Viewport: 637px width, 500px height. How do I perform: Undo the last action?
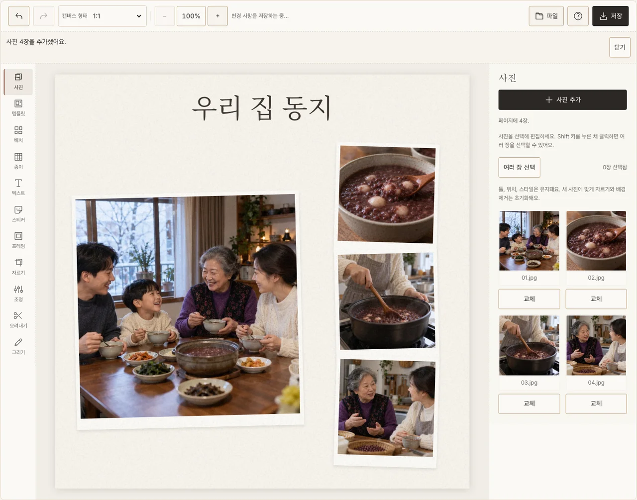[x=19, y=16]
